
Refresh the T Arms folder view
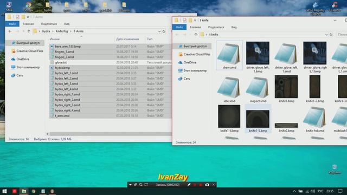[164, 31]
